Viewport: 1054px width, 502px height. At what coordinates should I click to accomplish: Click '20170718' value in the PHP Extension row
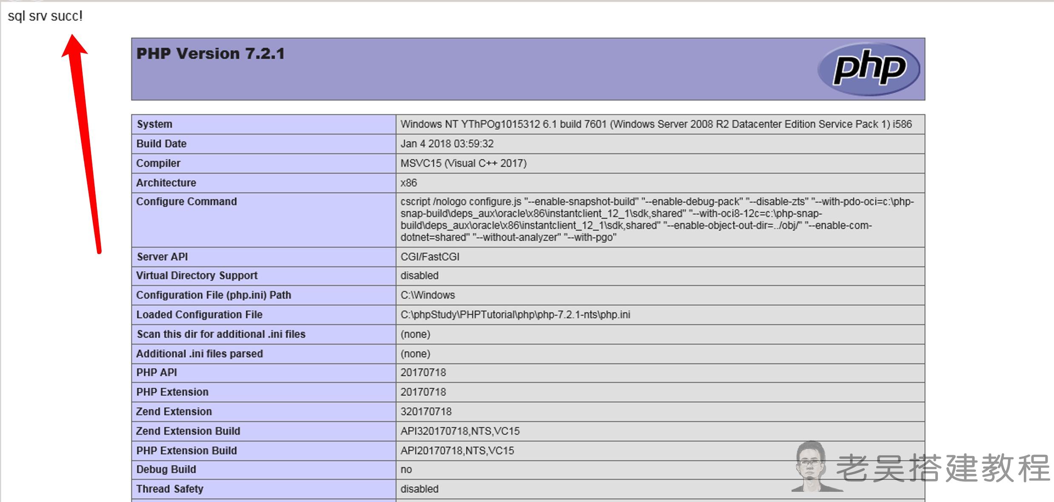pyautogui.click(x=423, y=392)
